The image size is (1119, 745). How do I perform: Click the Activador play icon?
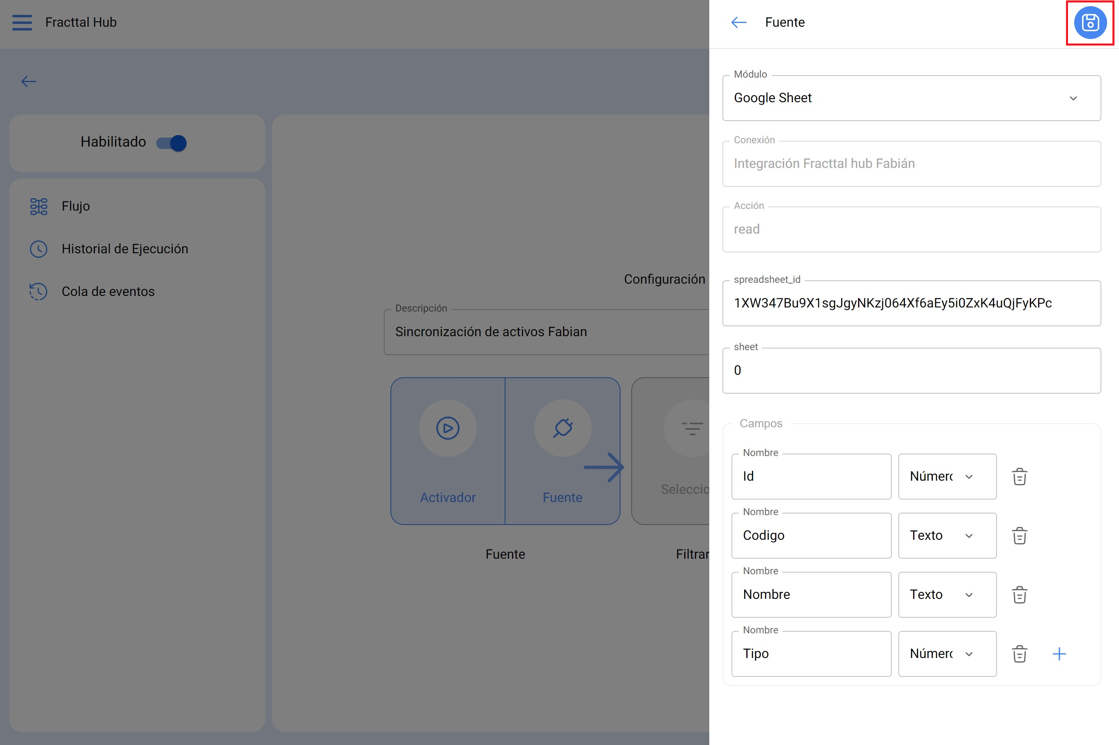[x=448, y=428]
